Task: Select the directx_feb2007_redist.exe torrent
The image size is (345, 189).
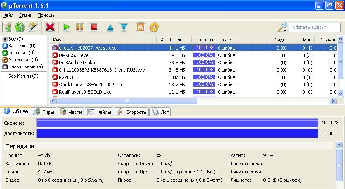Action: (x=193, y=48)
